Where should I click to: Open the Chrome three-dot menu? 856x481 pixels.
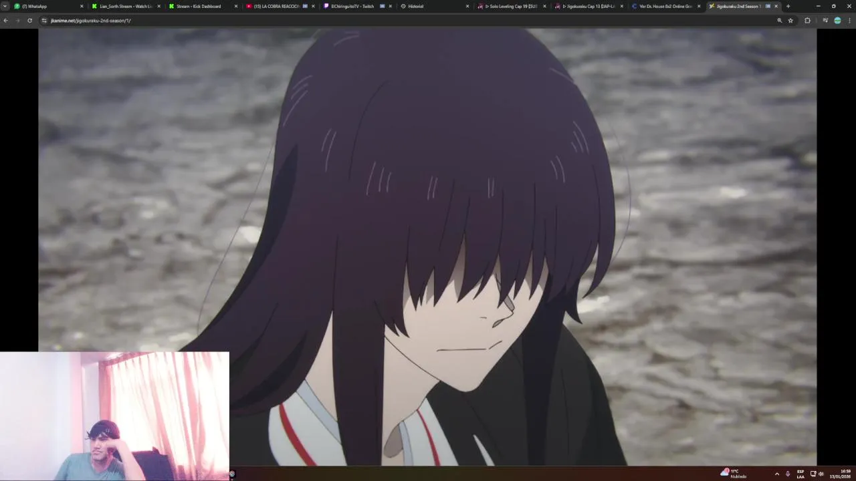(849, 21)
